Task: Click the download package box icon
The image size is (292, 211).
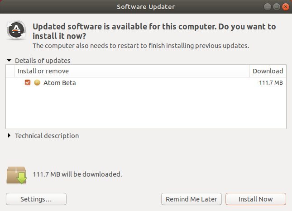Action: tap(17, 175)
